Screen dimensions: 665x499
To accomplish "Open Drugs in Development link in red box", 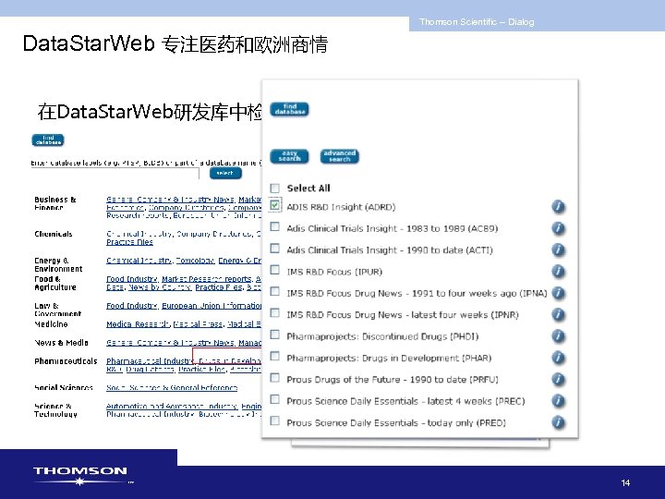I will (x=229, y=361).
